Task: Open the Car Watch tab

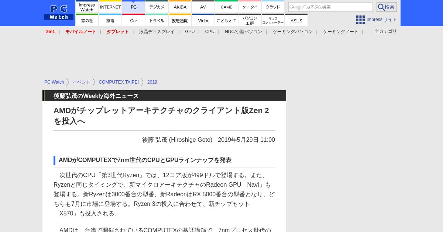Action: coord(134,20)
